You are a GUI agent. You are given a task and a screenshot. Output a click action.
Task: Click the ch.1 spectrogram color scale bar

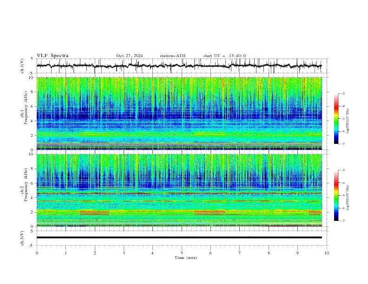pos(336,119)
